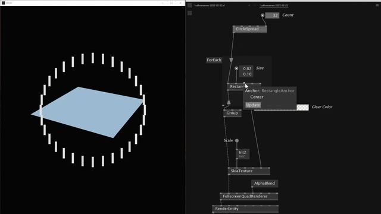Switch to the underlined document tab
Viewport: 381px width, 214px height.
click(274, 5)
